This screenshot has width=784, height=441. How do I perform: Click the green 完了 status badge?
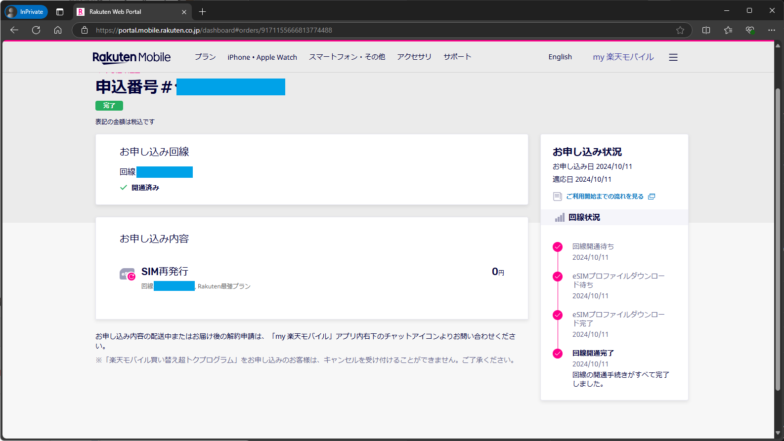click(109, 106)
